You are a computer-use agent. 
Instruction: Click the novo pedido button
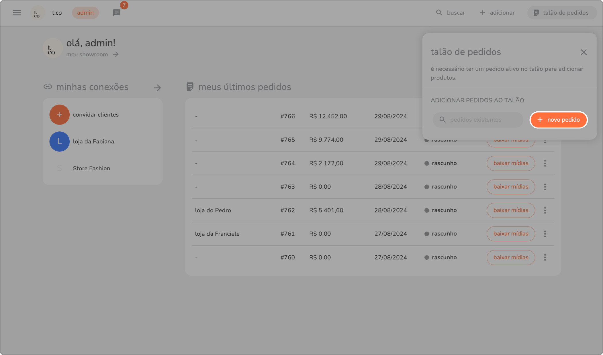pyautogui.click(x=558, y=120)
